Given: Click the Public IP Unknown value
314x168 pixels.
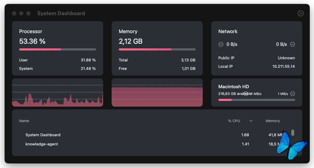Looking at the screenshot, I should pyautogui.click(x=286, y=58).
